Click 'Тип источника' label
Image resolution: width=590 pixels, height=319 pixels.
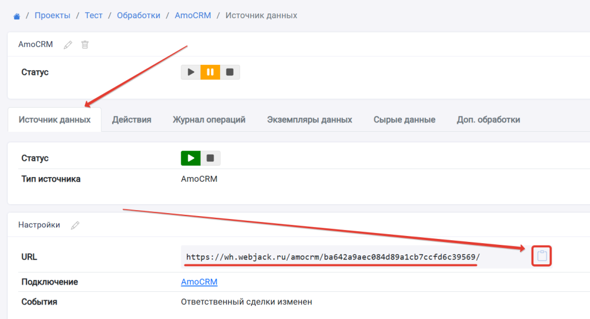[51, 179]
